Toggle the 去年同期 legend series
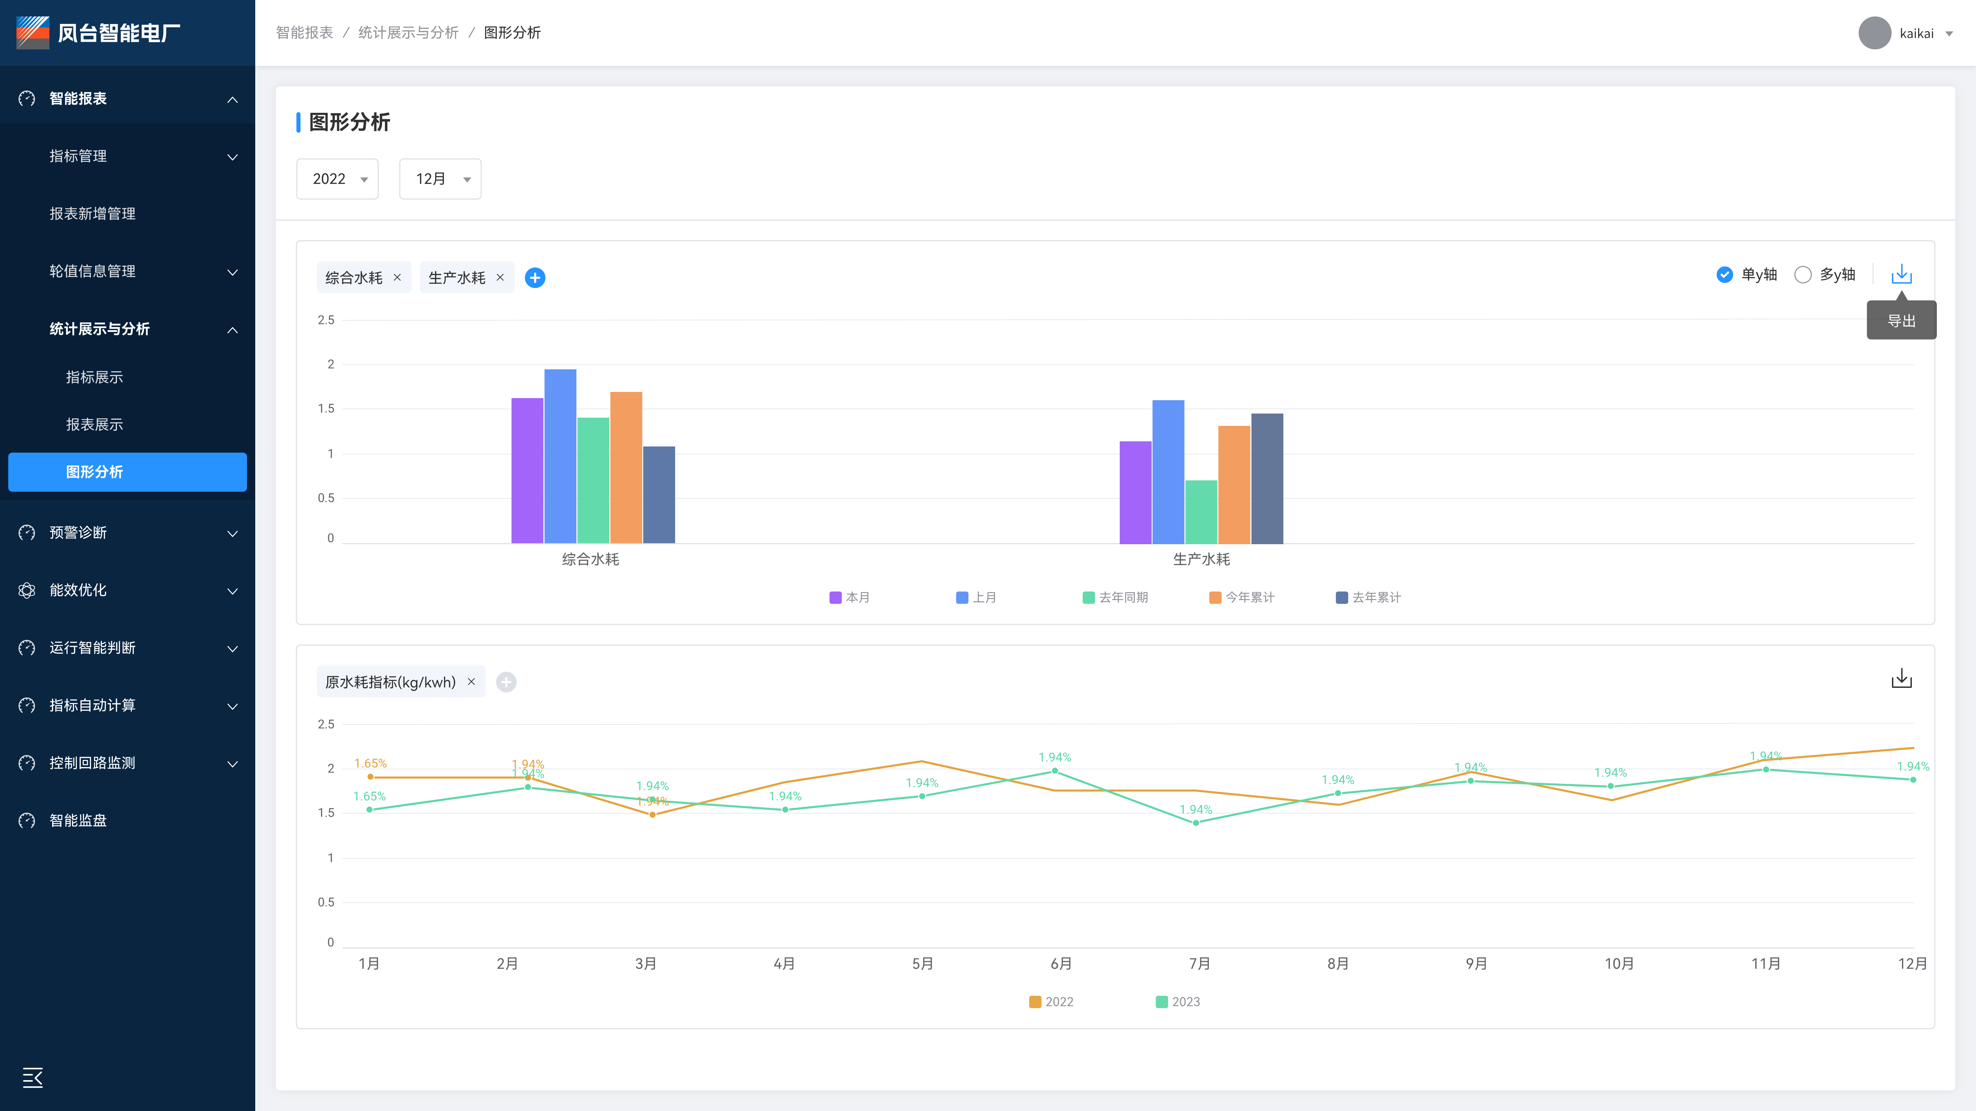The height and width of the screenshot is (1111, 1976). click(1115, 597)
